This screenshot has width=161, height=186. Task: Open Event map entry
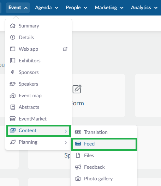pos(38,95)
